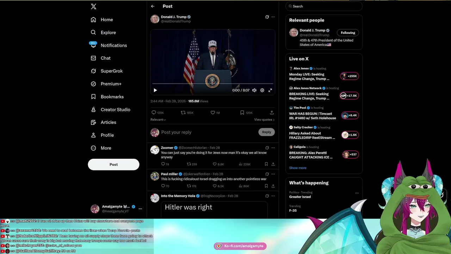The height and width of the screenshot is (254, 451).
Task: Click the Profile sidebar icon
Action: pos(93,135)
